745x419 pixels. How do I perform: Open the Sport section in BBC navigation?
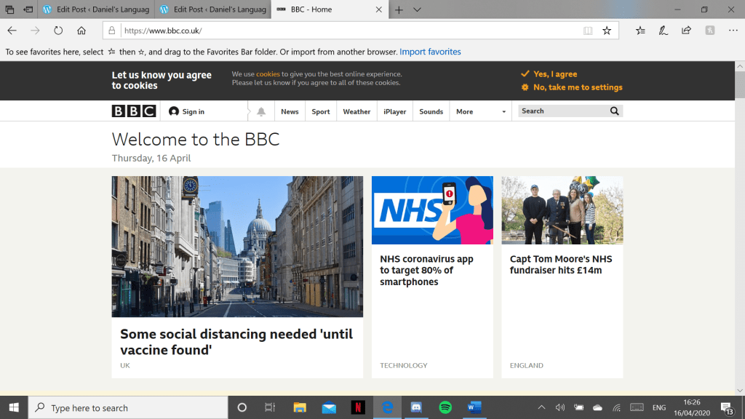(x=321, y=112)
